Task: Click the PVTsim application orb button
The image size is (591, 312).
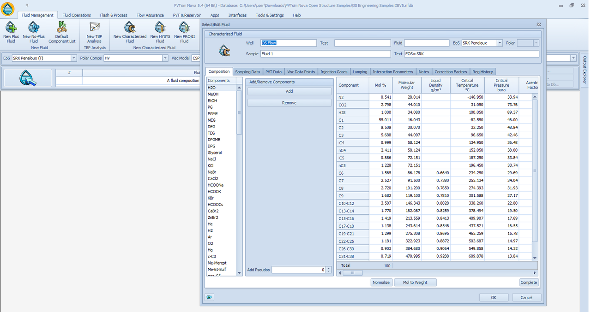Action: coord(8,8)
